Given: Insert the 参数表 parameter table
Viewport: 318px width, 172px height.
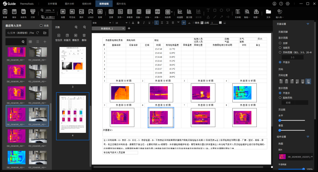Looking at the screenshot, I should click(x=130, y=12).
